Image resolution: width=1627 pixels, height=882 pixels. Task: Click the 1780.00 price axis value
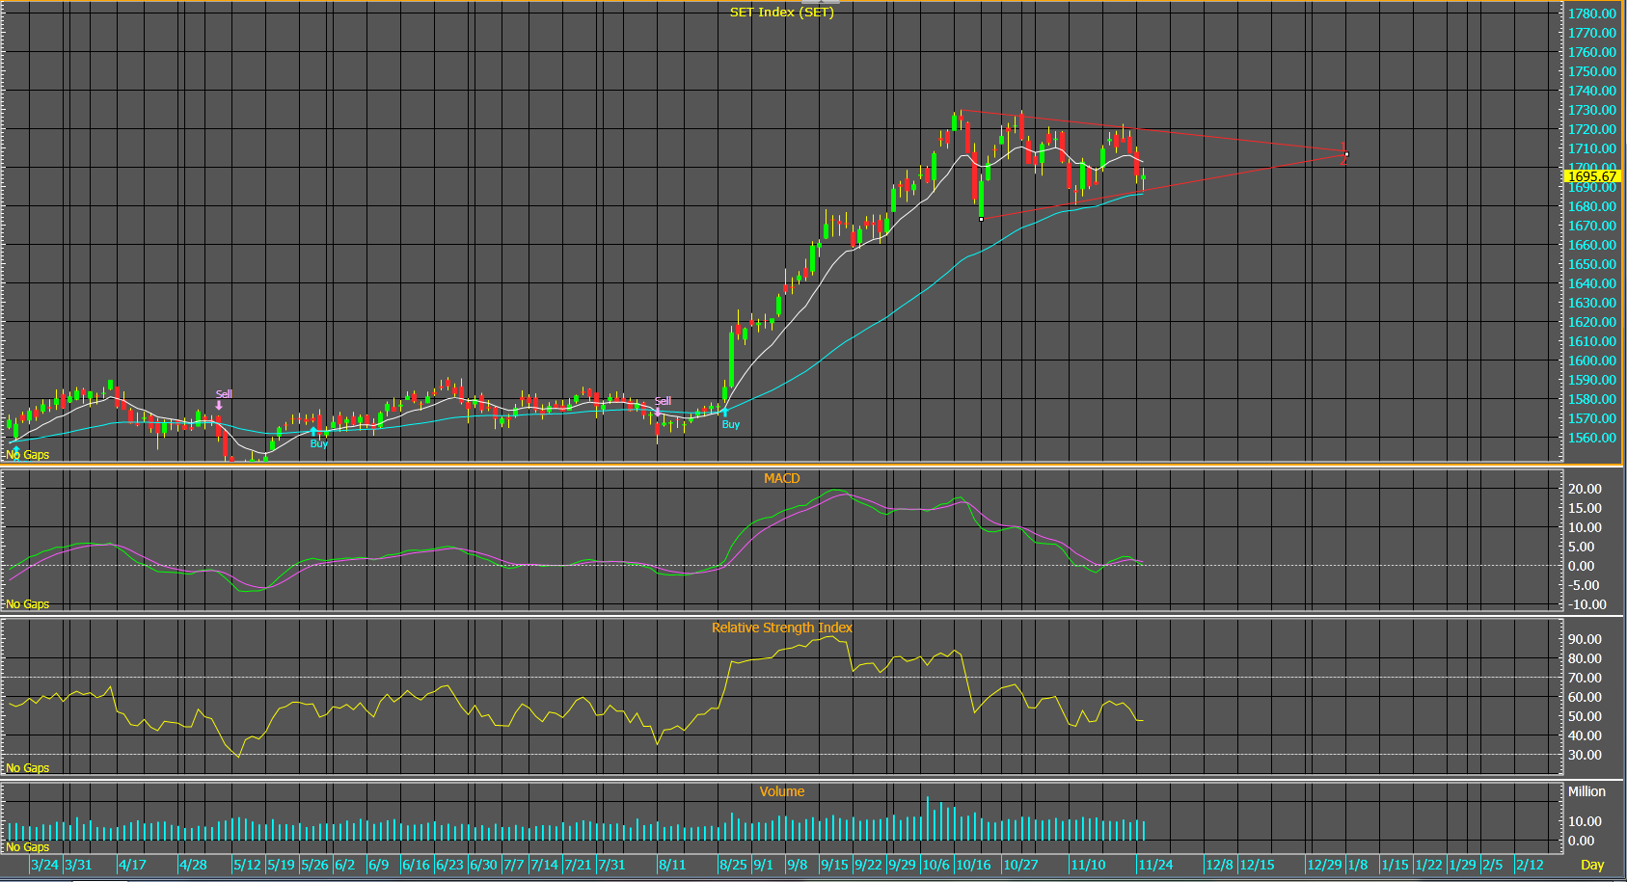click(x=1591, y=13)
